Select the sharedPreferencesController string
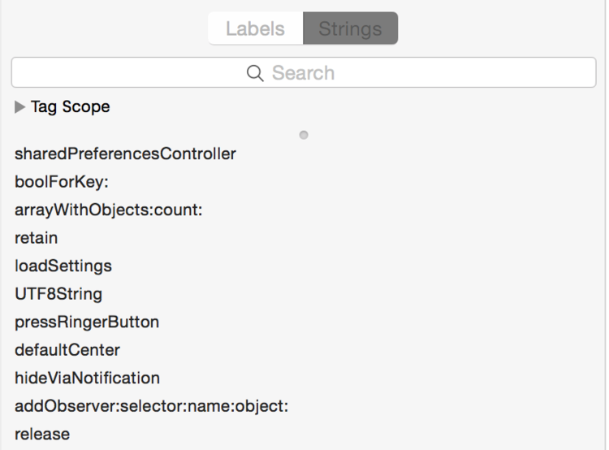The image size is (609, 450). [125, 154]
